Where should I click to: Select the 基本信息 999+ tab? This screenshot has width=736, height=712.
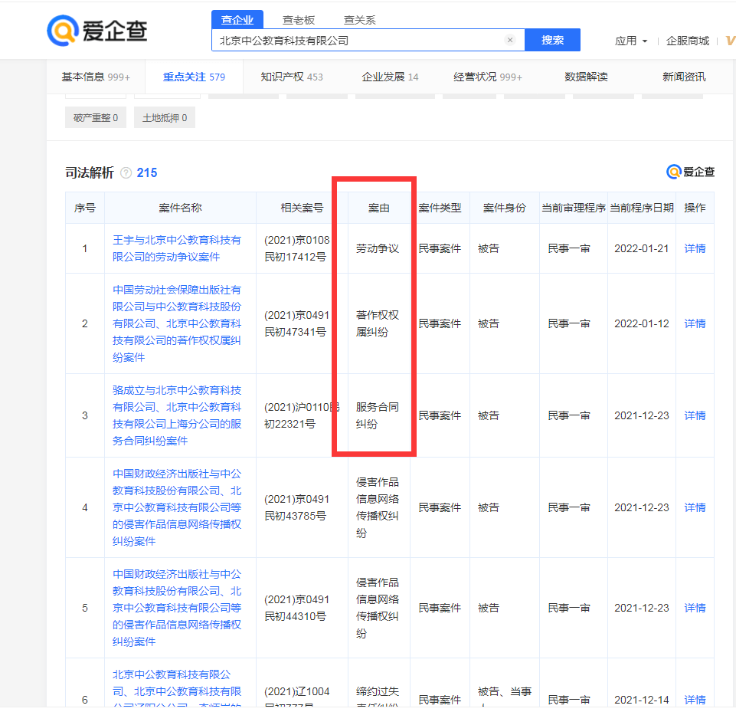point(96,77)
